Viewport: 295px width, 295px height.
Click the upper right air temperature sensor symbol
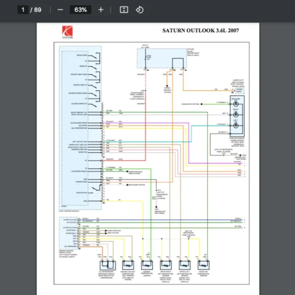(x=166, y=265)
